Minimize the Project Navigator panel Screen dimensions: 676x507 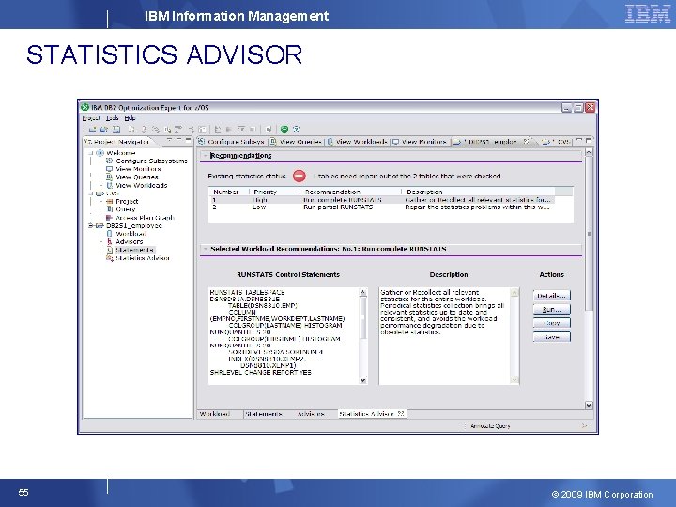(x=178, y=141)
